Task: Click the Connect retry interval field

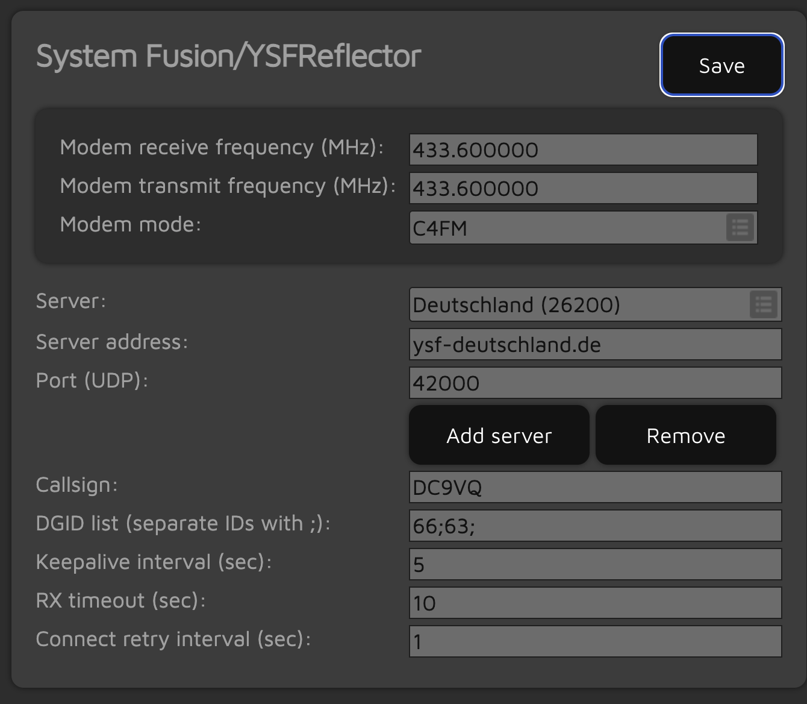Action: pos(596,641)
